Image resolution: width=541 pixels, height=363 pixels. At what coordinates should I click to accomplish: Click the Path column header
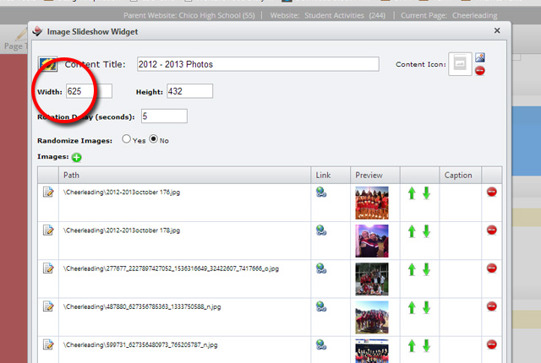point(72,175)
